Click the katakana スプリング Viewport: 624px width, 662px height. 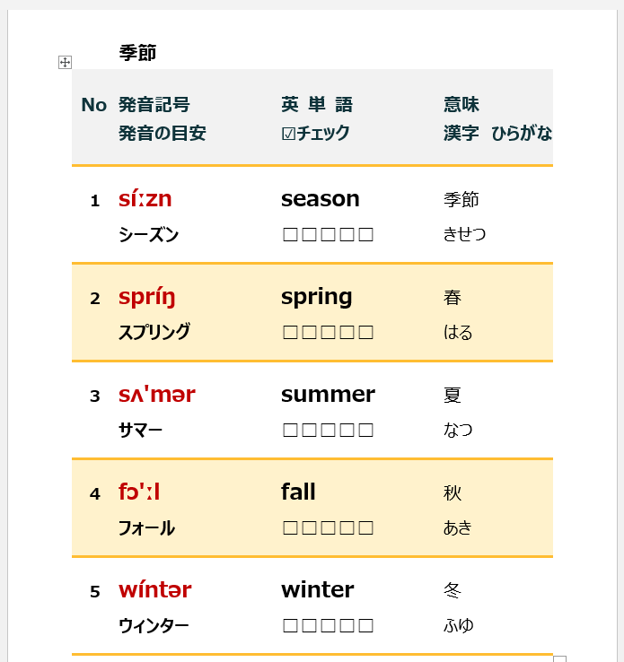coord(154,333)
